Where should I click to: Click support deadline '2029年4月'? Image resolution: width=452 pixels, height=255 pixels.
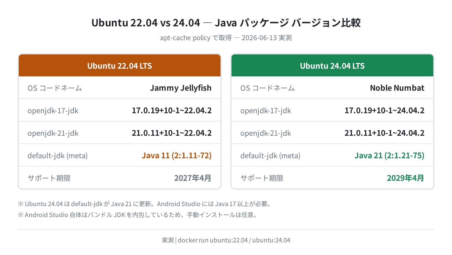click(x=405, y=178)
